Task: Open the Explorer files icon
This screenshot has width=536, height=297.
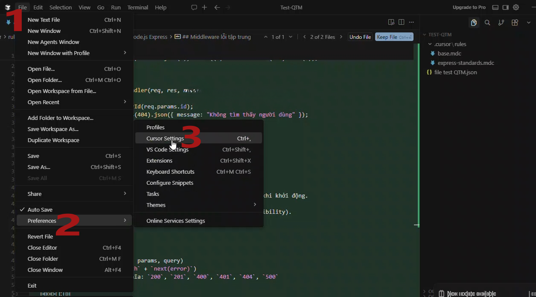Action: [474, 23]
